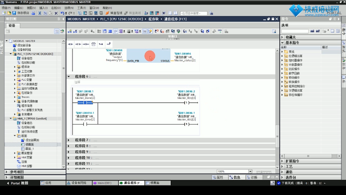
Task: Collapse the 基本指令 section
Action: (x=282, y=42)
